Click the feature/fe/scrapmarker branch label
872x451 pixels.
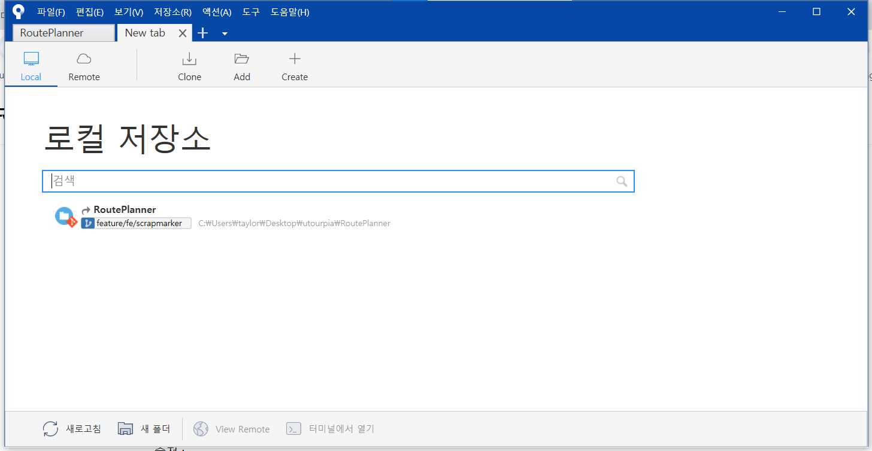pos(136,223)
